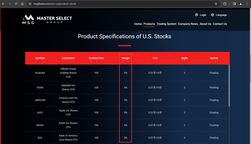251x144 pixels.
Task: Click the Home navigation link
Action: [138, 24]
